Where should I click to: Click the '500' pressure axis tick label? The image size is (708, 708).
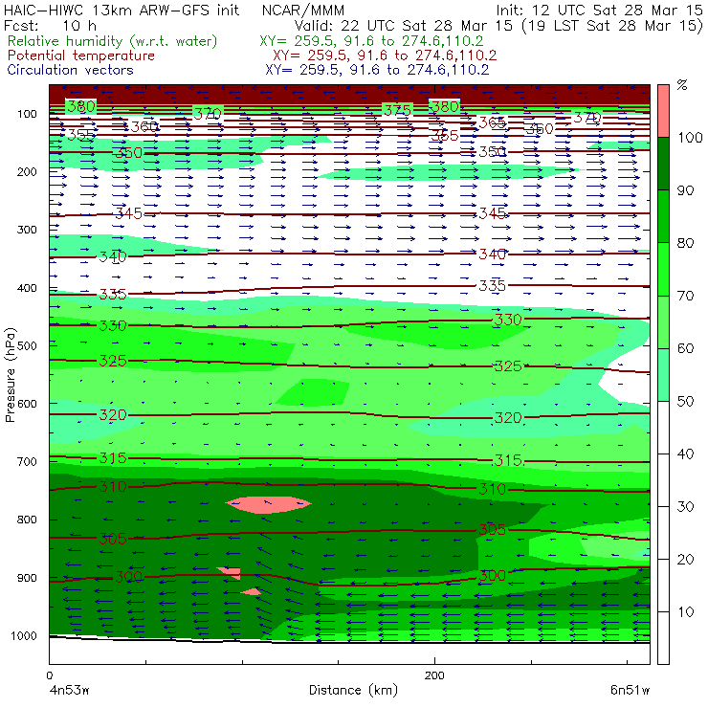[x=27, y=345]
